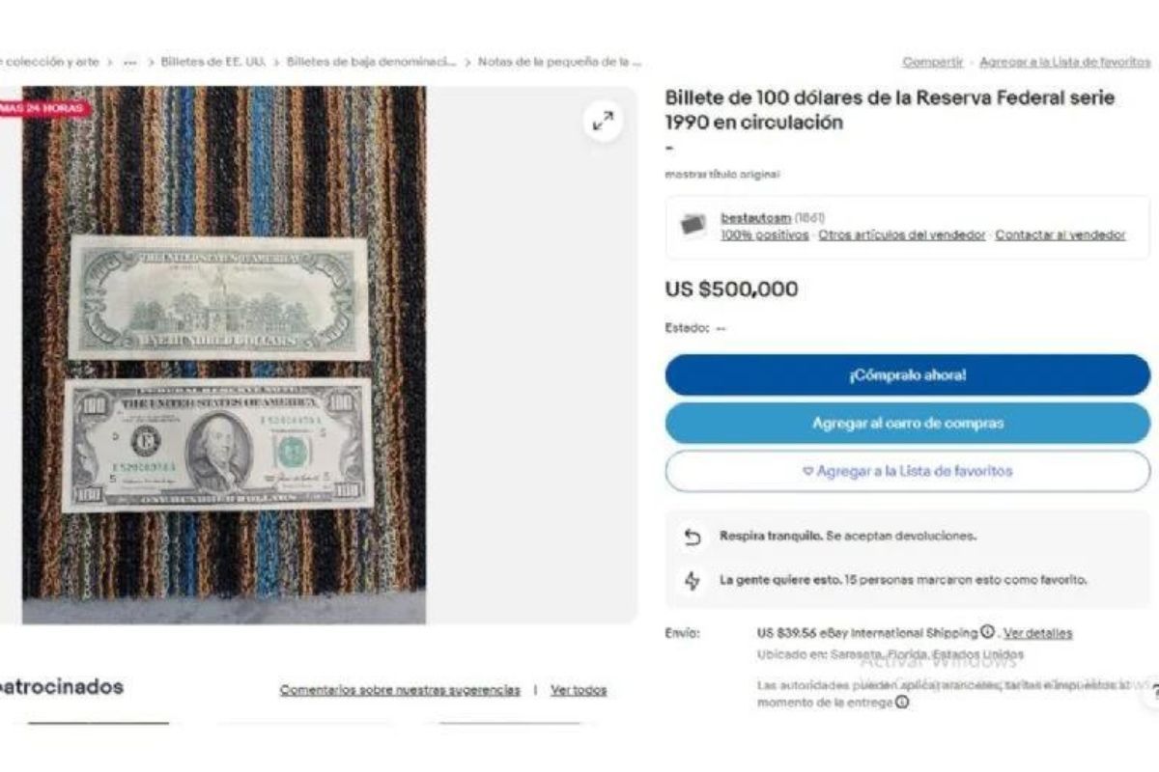Open 'Billetes de baja denominaci...' breadcrumb
This screenshot has width=1159, height=772.
click(x=372, y=62)
